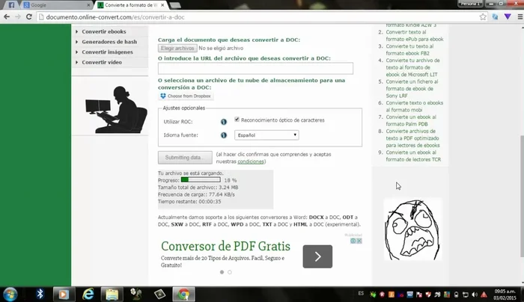
Task: Open the file explorer folder taskbar icon
Action: tap(112, 295)
